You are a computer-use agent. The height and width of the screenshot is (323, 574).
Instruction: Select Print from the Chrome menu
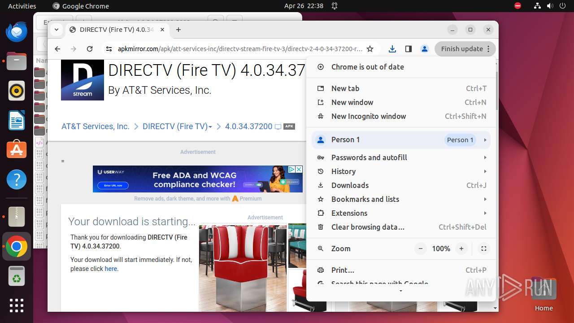tap(401, 270)
